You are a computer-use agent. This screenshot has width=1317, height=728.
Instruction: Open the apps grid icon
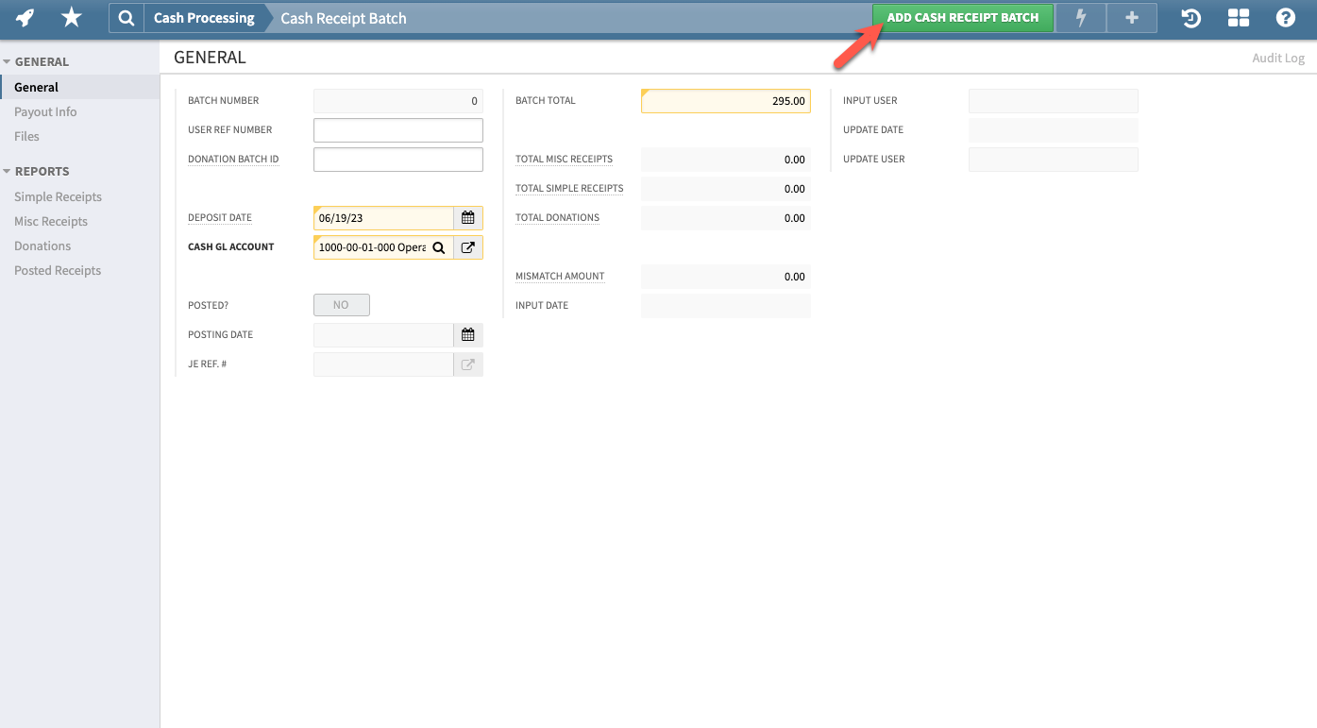1238,17
